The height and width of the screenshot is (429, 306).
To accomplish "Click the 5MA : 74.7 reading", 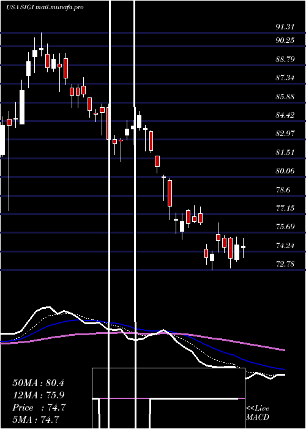I will (x=35, y=419).
